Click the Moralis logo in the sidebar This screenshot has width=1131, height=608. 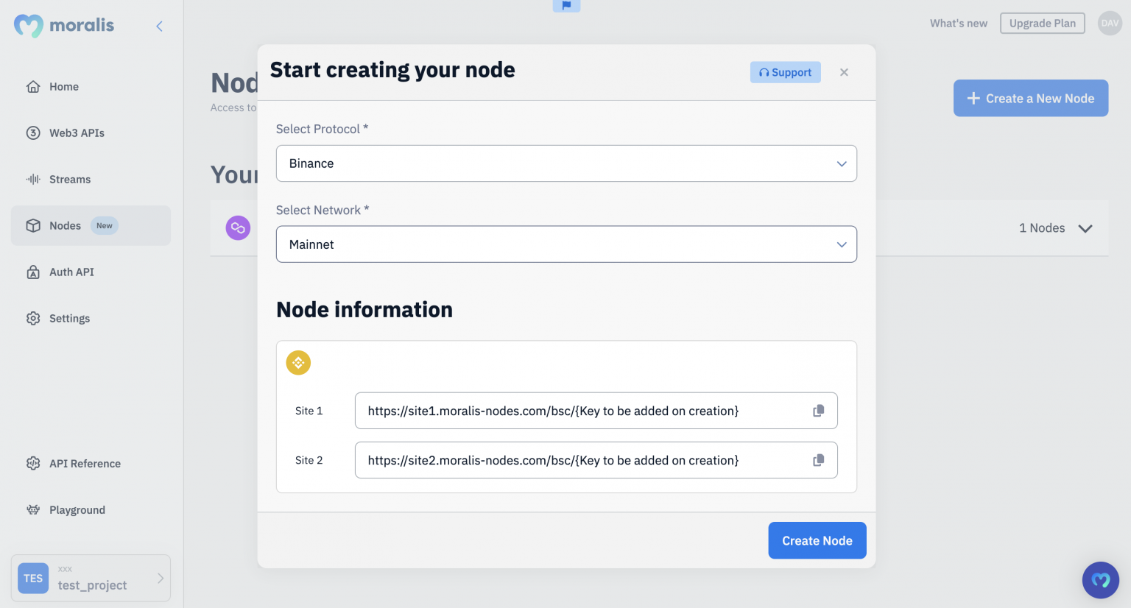point(63,25)
